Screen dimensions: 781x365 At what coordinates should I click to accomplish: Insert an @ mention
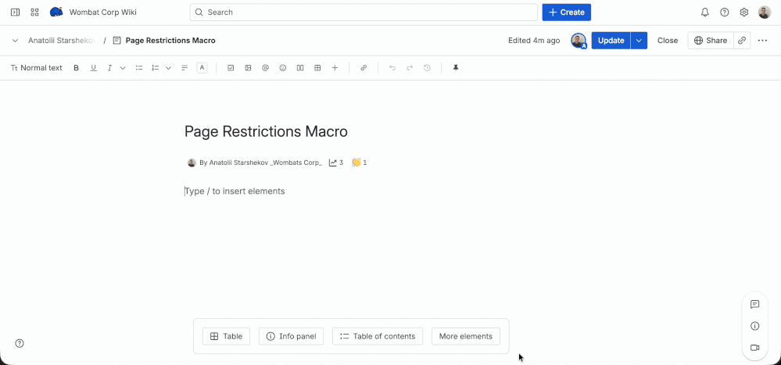click(266, 68)
